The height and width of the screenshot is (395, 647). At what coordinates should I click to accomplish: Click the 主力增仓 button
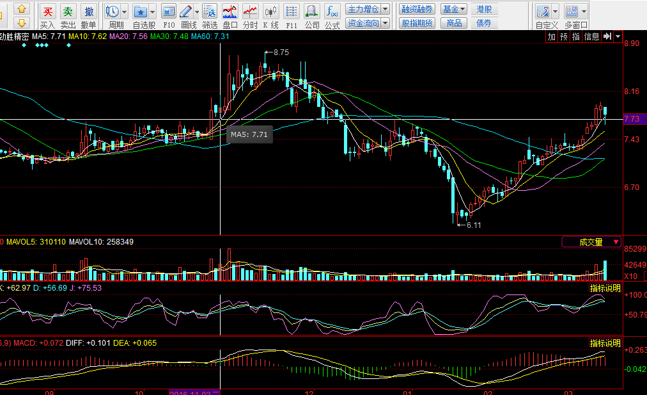(x=363, y=9)
